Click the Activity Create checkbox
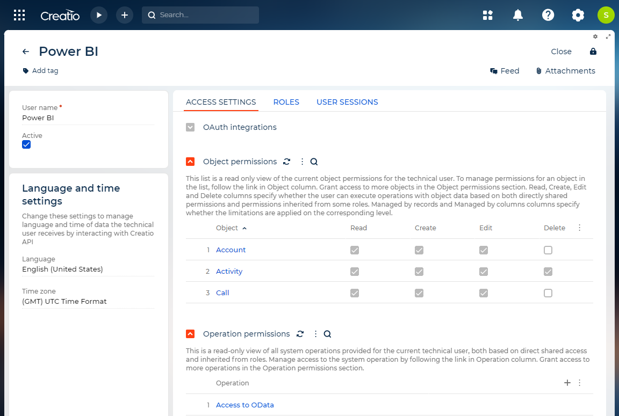This screenshot has width=619, height=416. pos(419,272)
